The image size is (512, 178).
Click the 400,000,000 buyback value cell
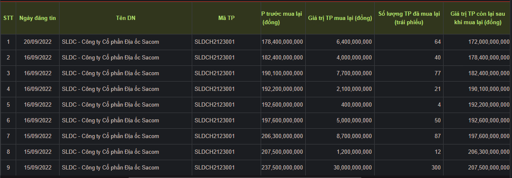point(357,105)
